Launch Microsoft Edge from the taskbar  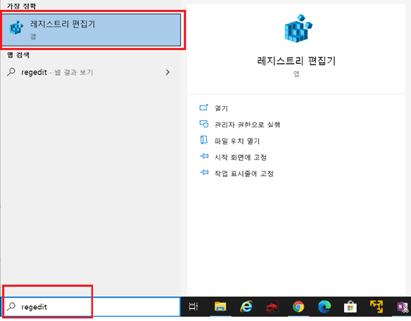(324, 307)
